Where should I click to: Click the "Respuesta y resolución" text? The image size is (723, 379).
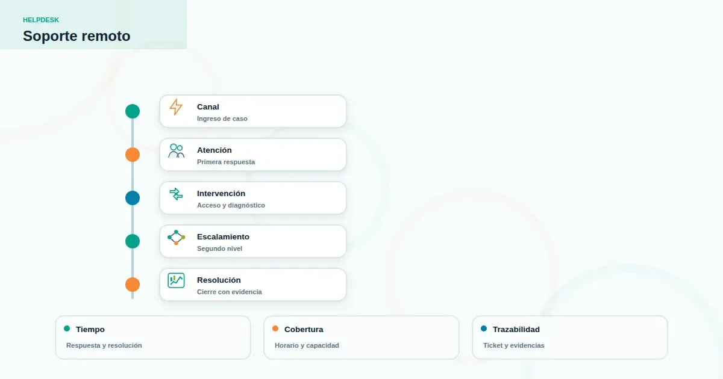104,345
